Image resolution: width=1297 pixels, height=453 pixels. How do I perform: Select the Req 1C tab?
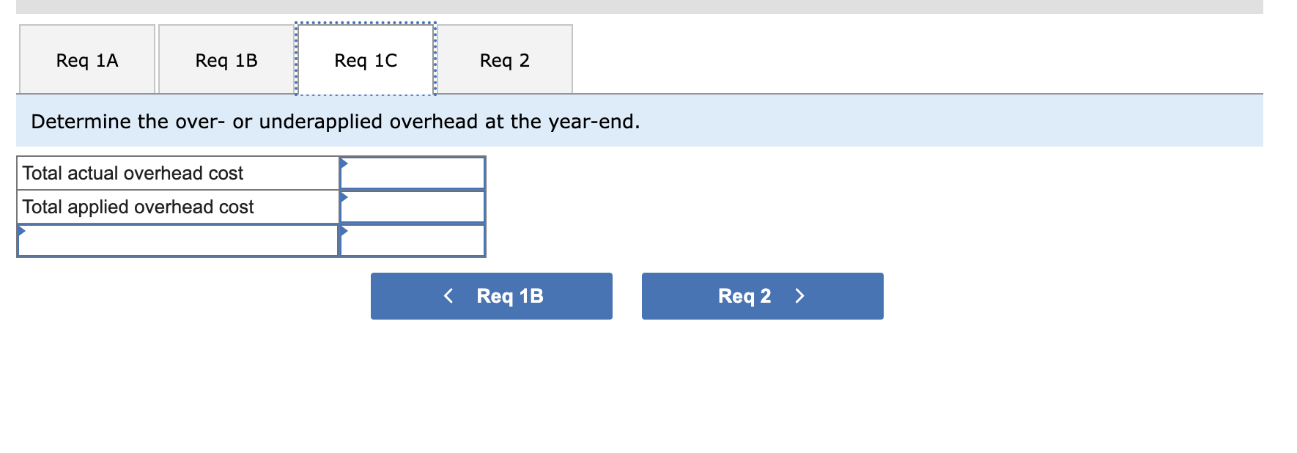coord(364,60)
